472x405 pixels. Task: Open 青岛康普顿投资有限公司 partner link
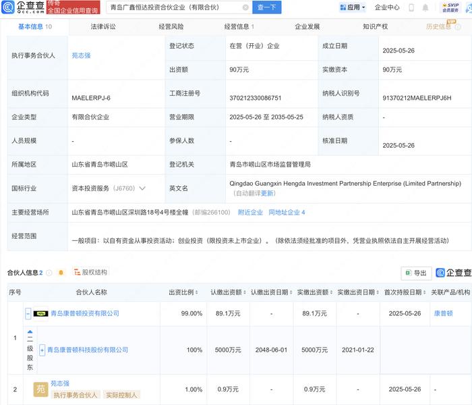pos(85,313)
